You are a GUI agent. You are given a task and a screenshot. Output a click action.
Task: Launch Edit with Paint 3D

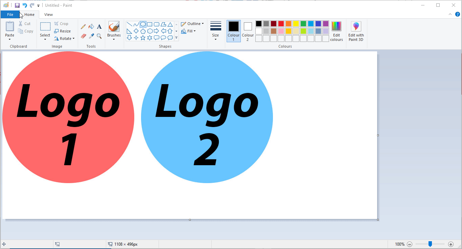[356, 31]
